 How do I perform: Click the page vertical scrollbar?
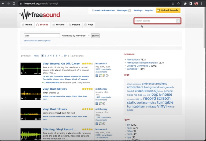point(204,28)
